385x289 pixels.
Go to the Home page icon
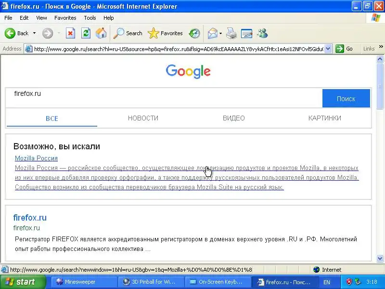pyautogui.click(x=101, y=33)
